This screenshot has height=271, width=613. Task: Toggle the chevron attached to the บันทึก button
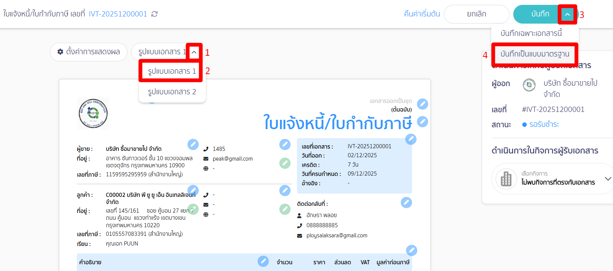567,14
